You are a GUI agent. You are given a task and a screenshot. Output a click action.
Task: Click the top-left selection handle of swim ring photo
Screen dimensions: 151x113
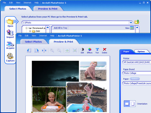coord(32,86)
